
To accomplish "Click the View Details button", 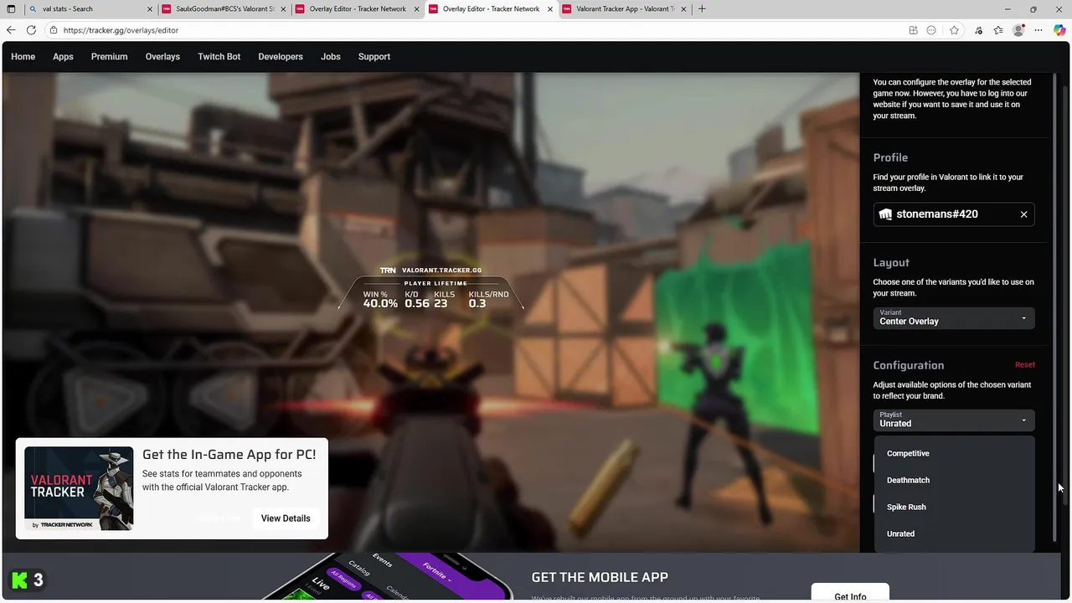I will coord(286,518).
